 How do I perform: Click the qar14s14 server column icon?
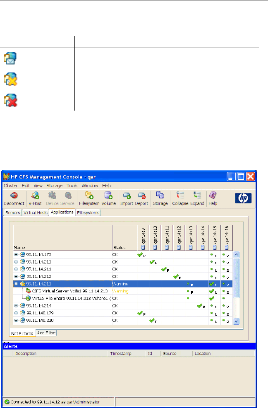[x=203, y=247]
